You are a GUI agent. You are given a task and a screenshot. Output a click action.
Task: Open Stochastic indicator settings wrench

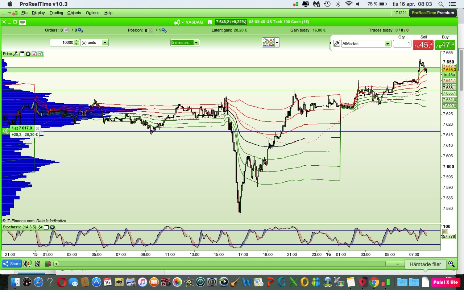click(40, 227)
